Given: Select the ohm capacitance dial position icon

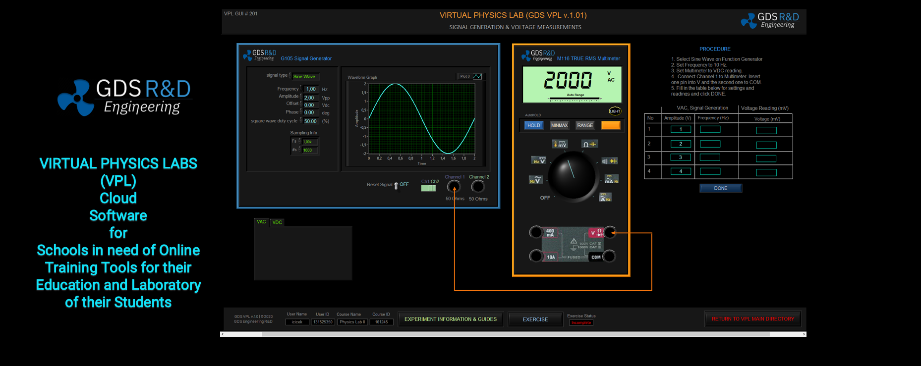Looking at the screenshot, I should pos(590,144).
